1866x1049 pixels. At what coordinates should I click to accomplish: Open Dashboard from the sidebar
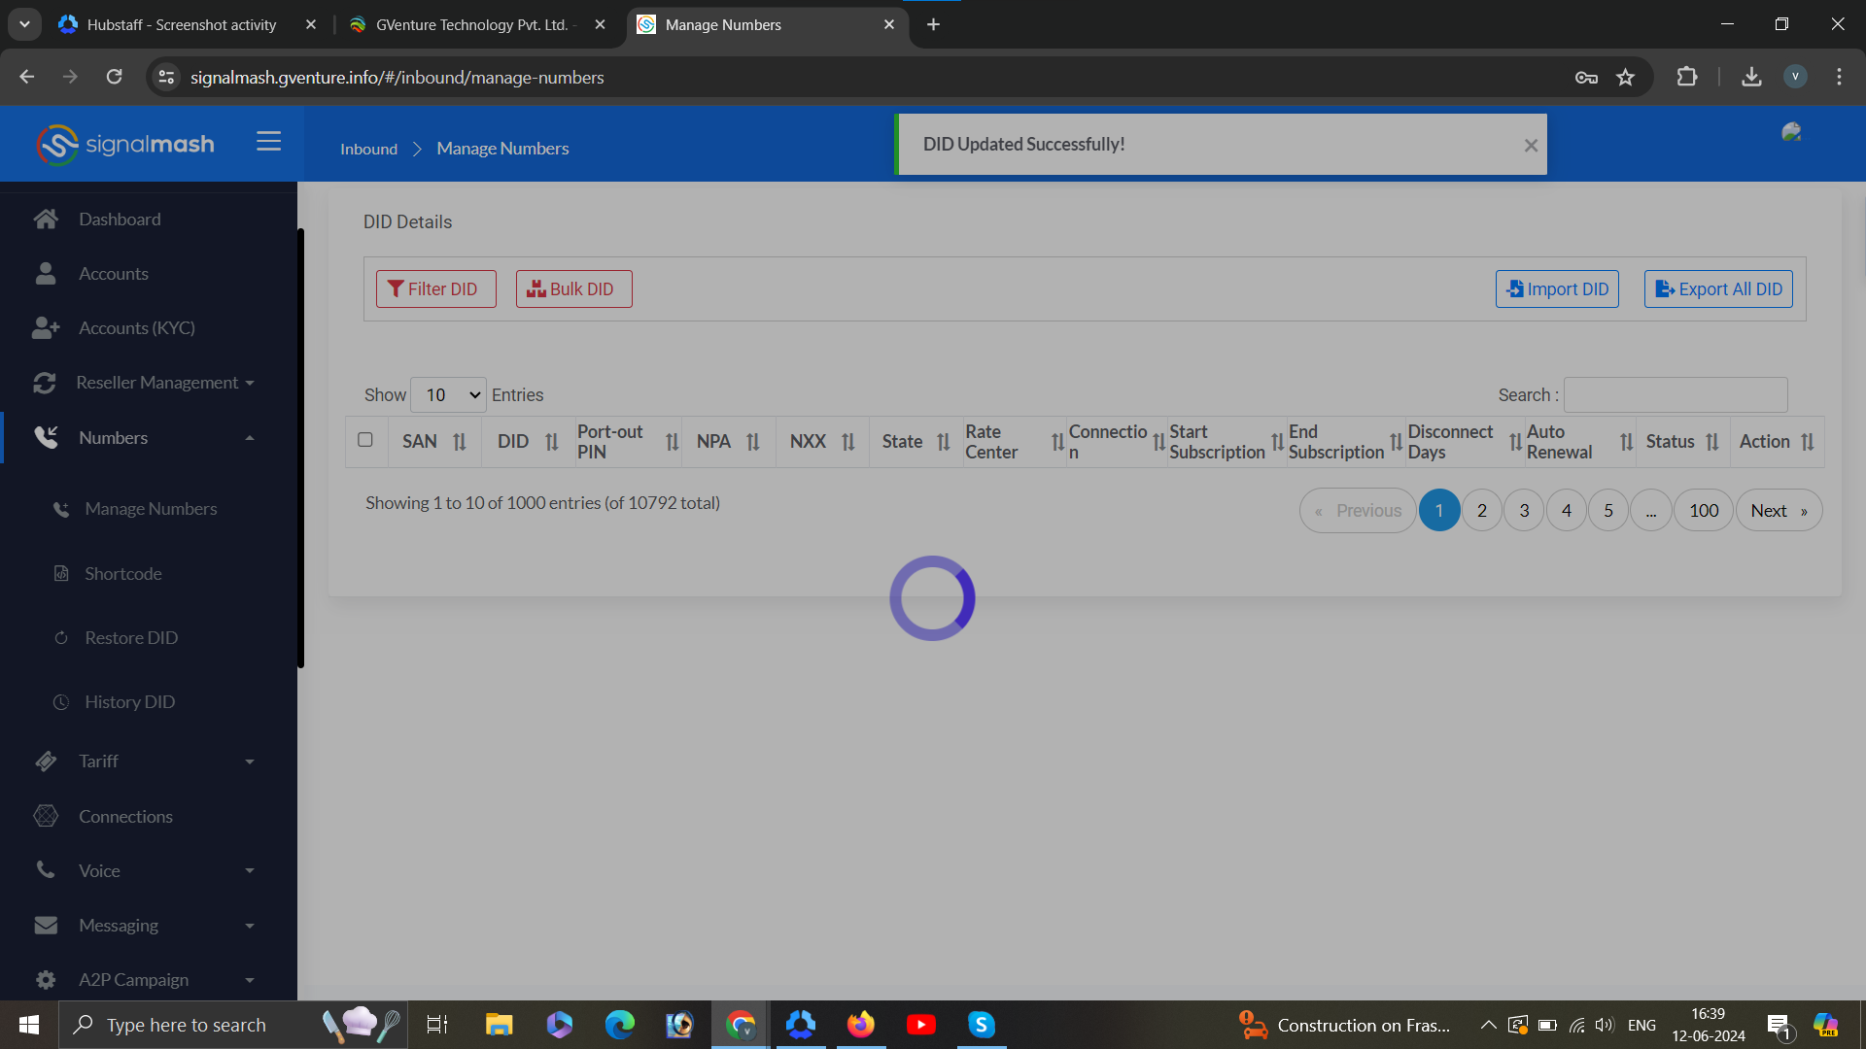[x=120, y=220]
